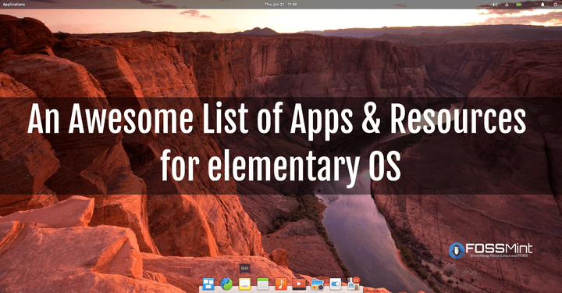This screenshot has height=293, width=562.
Task: Open the sound volume indicator
Action: pos(495,5)
